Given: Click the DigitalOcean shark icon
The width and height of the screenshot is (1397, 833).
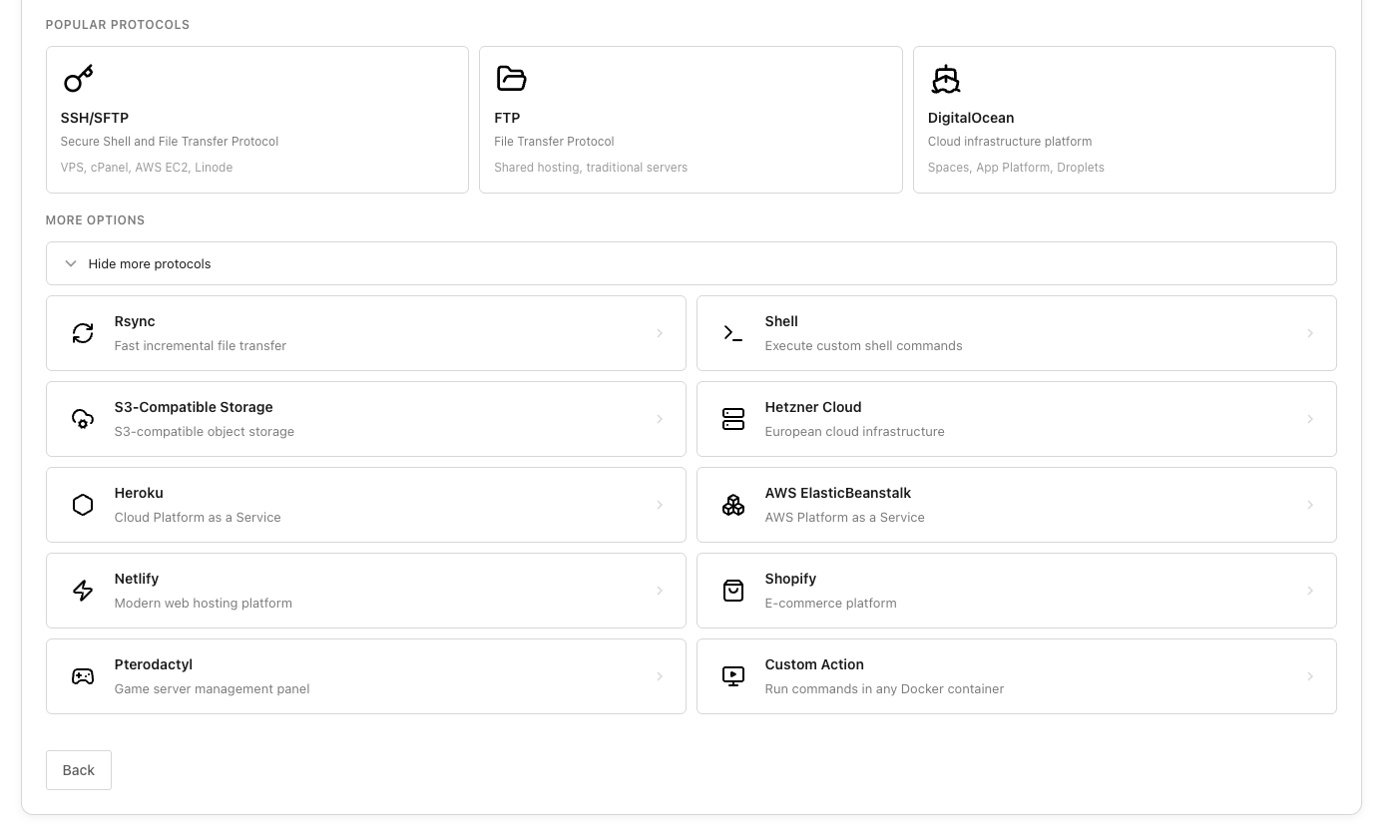Looking at the screenshot, I should (945, 79).
